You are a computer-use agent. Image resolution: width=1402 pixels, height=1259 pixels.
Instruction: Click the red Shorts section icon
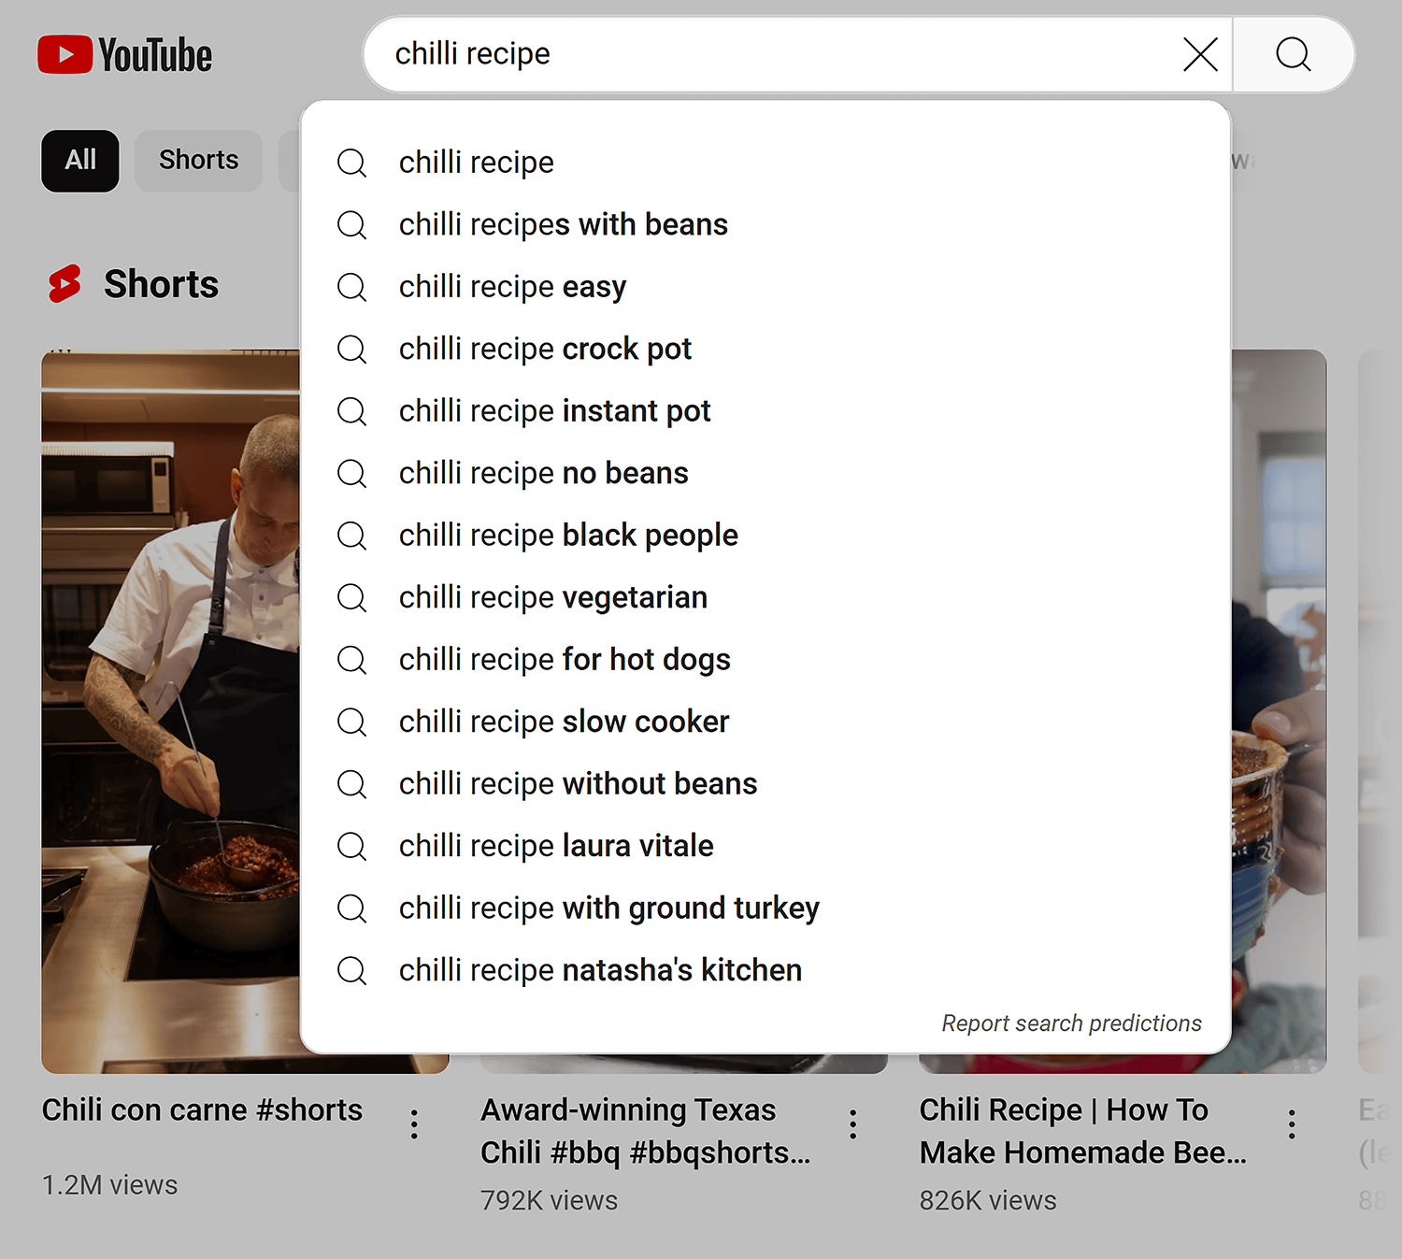(x=65, y=284)
